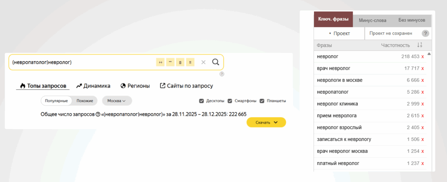The height and width of the screenshot is (182, 447).
Task: Click the magnifier search icon
Action: tap(216, 62)
